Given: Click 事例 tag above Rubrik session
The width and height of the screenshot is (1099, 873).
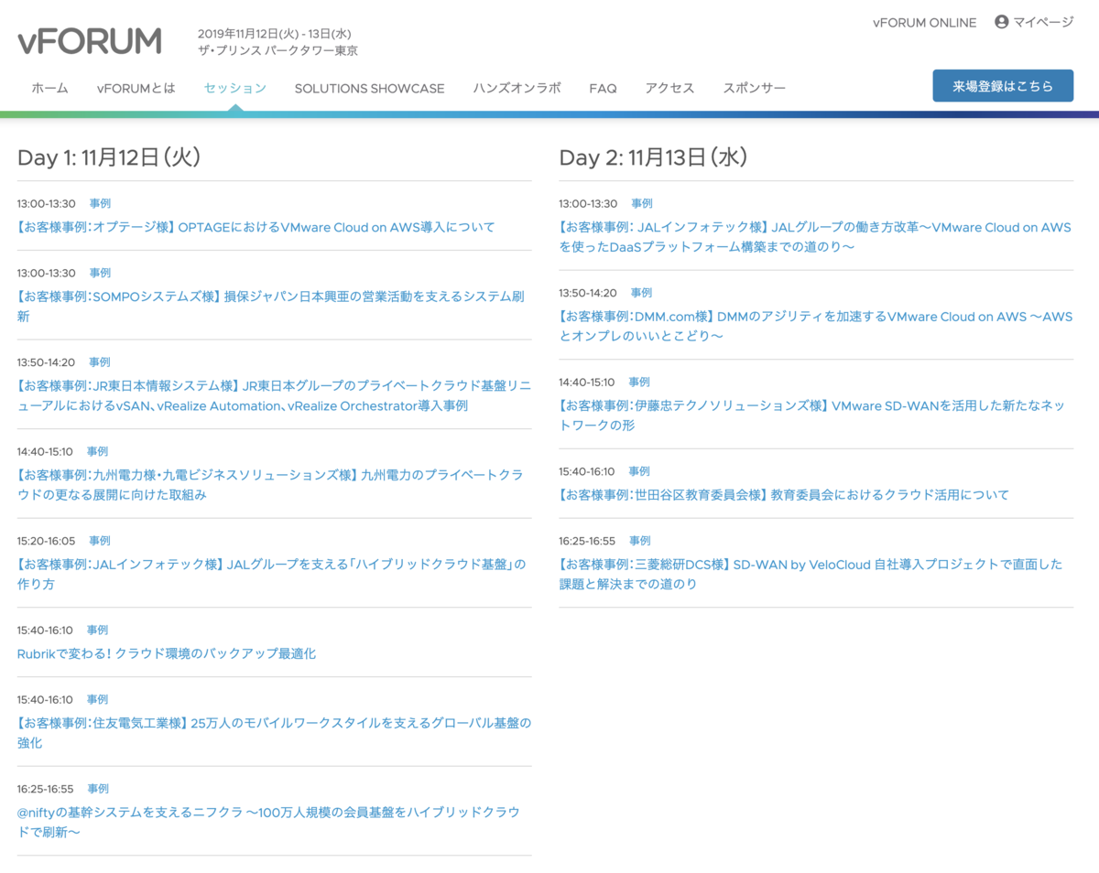Looking at the screenshot, I should pyautogui.click(x=97, y=630).
